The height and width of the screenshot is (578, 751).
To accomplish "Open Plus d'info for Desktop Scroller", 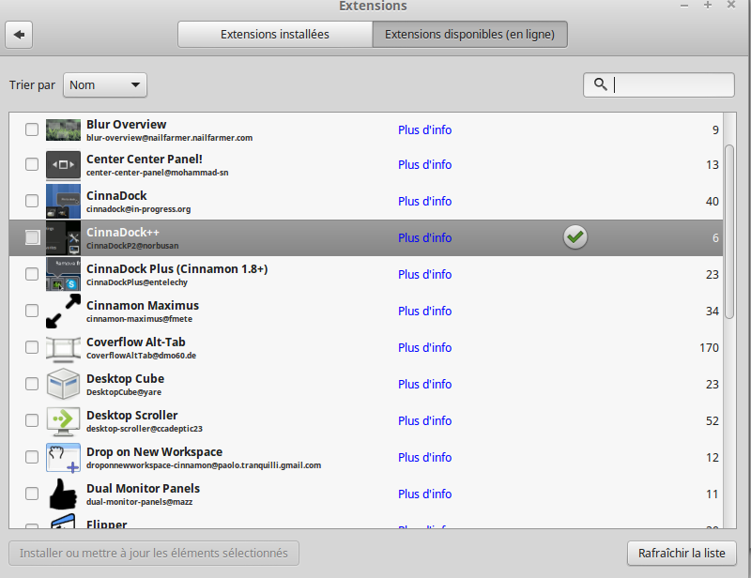I will [424, 420].
